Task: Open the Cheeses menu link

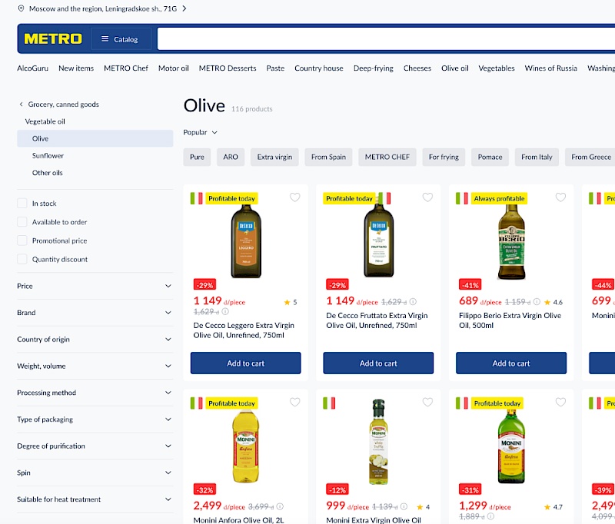Action: pyautogui.click(x=417, y=68)
